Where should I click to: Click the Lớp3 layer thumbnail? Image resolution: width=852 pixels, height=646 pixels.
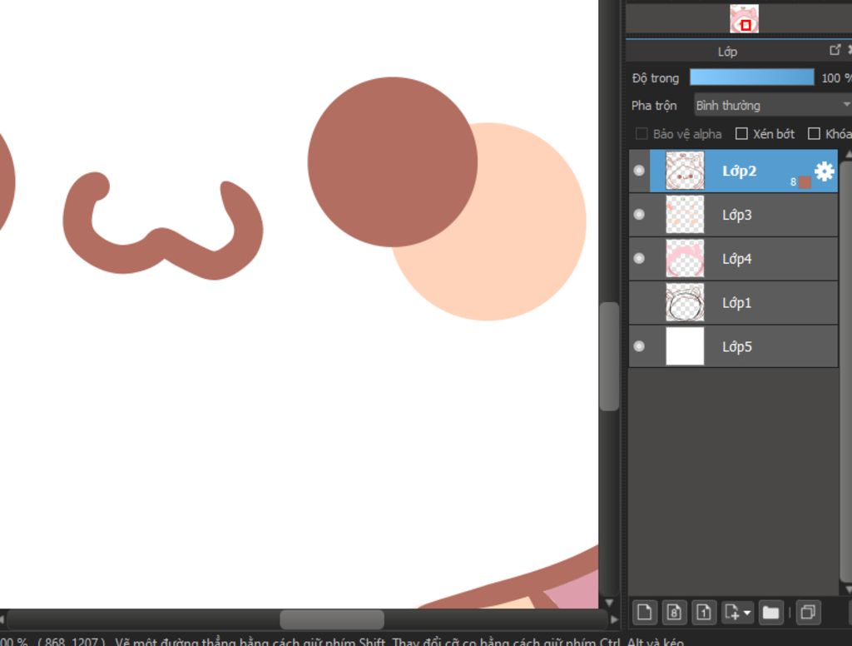tap(685, 215)
